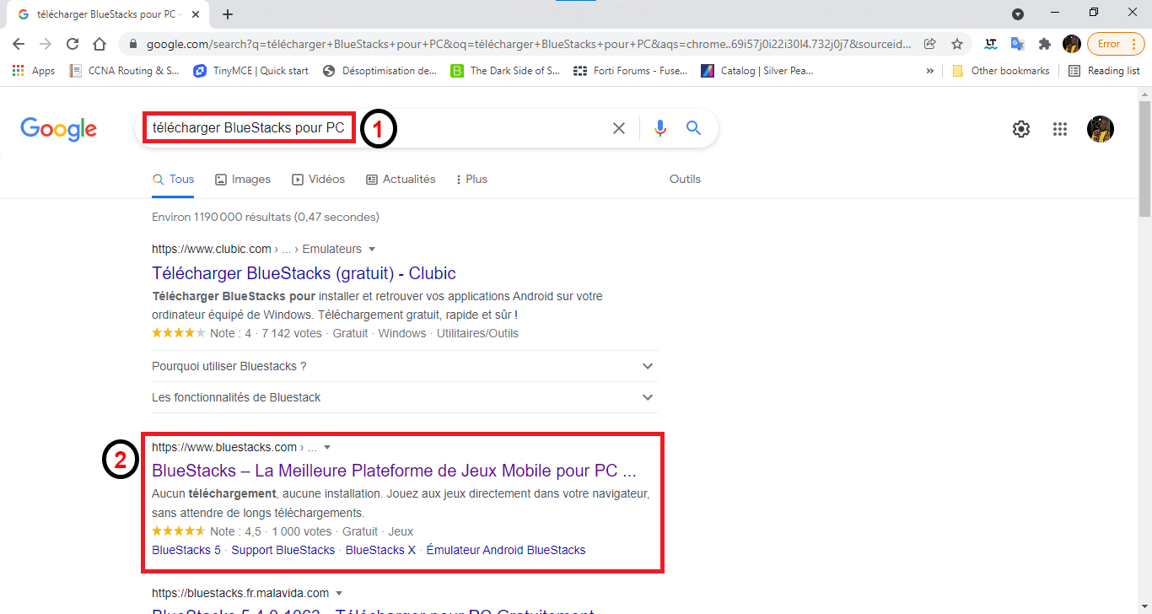Click the Environ 1 190 000 résultats text
The height and width of the screenshot is (614, 1152).
[266, 217]
